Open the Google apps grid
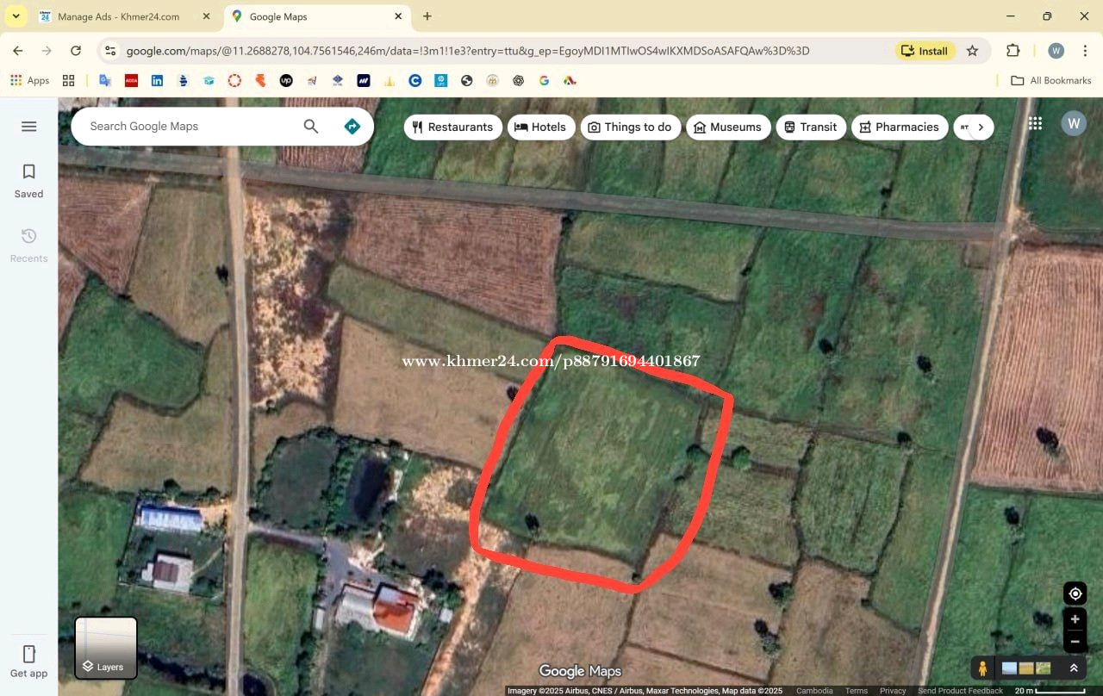This screenshot has height=696, width=1103. pyautogui.click(x=1035, y=123)
